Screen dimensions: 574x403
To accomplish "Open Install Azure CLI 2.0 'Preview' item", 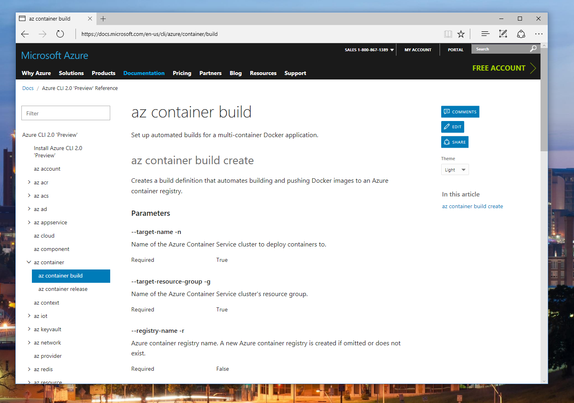I will point(58,152).
